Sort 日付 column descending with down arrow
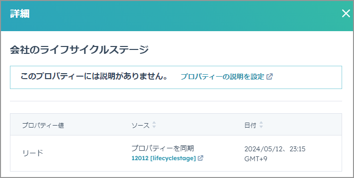Viewport: 354px width, 178px height. click(261, 127)
